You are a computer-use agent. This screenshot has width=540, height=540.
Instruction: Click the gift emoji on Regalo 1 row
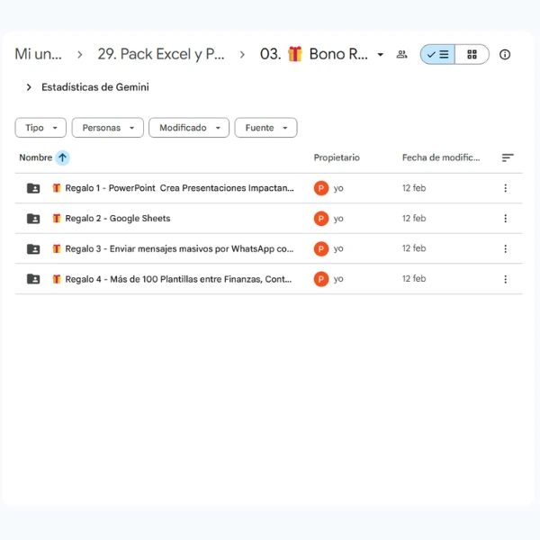[x=57, y=188]
